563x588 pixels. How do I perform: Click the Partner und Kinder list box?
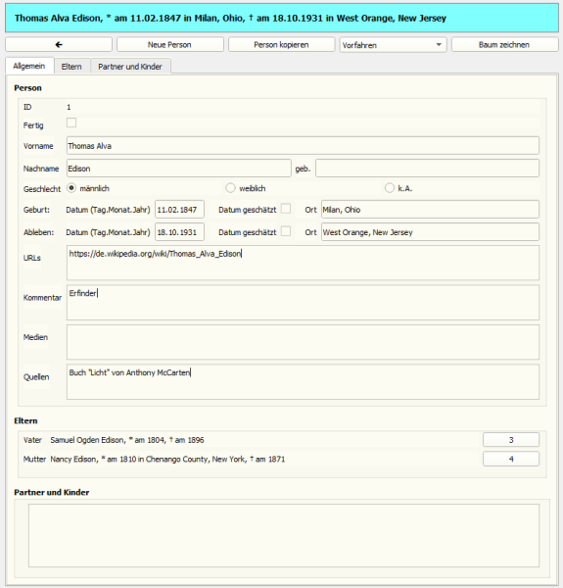point(284,535)
